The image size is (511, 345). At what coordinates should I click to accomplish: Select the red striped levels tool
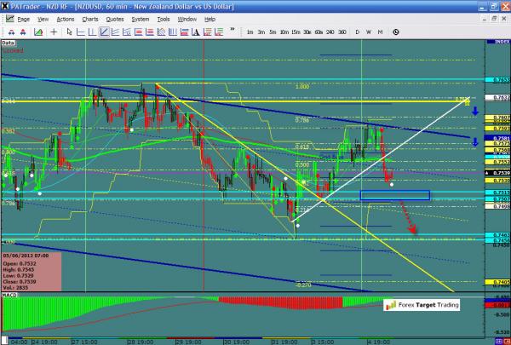coord(207,32)
